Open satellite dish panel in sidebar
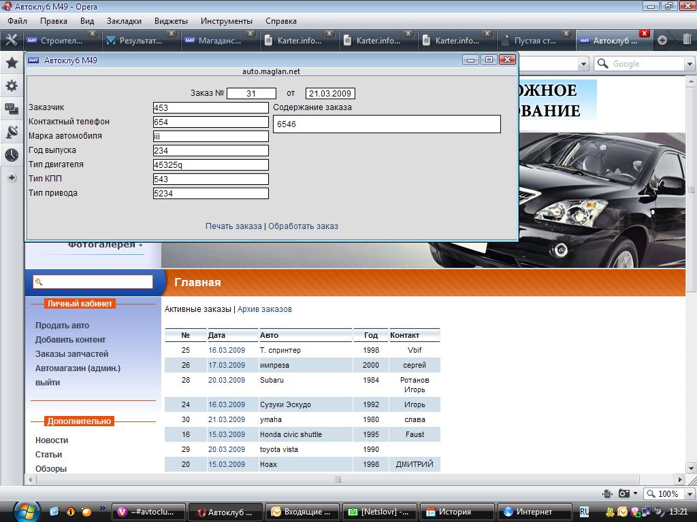 (12, 132)
